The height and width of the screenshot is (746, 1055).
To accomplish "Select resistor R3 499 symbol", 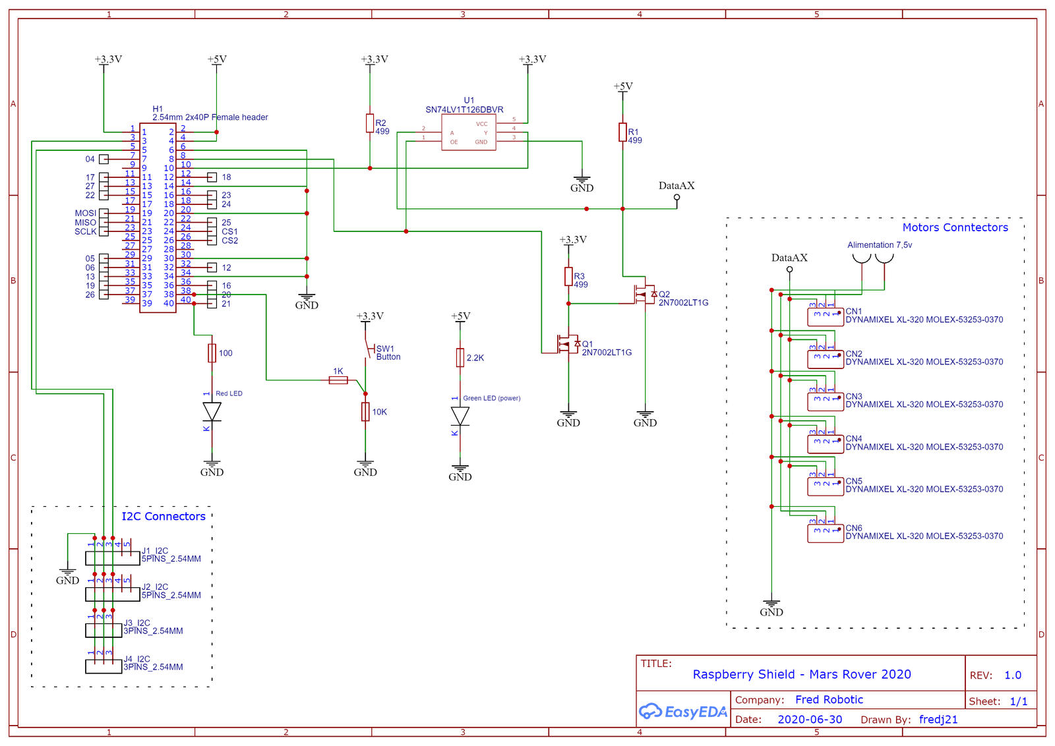I will (568, 277).
